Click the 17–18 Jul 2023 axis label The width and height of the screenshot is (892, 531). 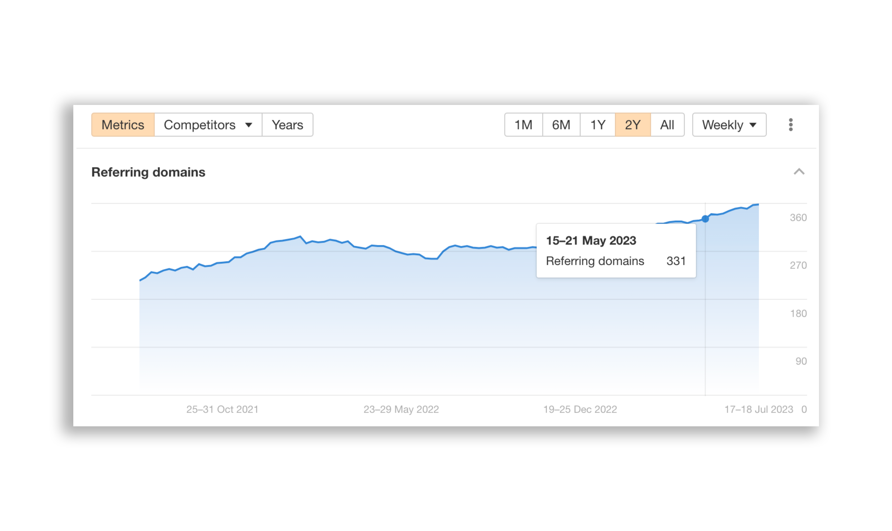[758, 409]
